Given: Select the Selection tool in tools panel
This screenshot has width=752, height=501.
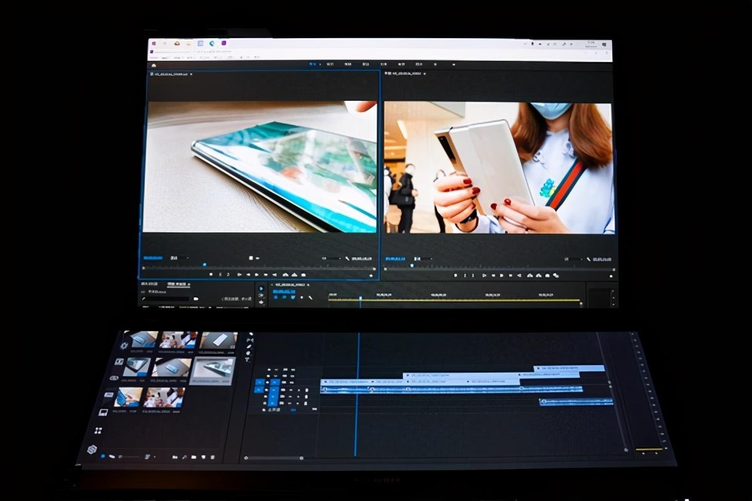Looking at the screenshot, I should tap(261, 289).
